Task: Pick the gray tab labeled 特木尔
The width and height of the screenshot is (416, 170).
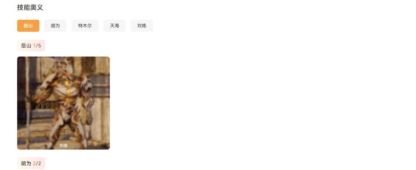Action: point(85,26)
